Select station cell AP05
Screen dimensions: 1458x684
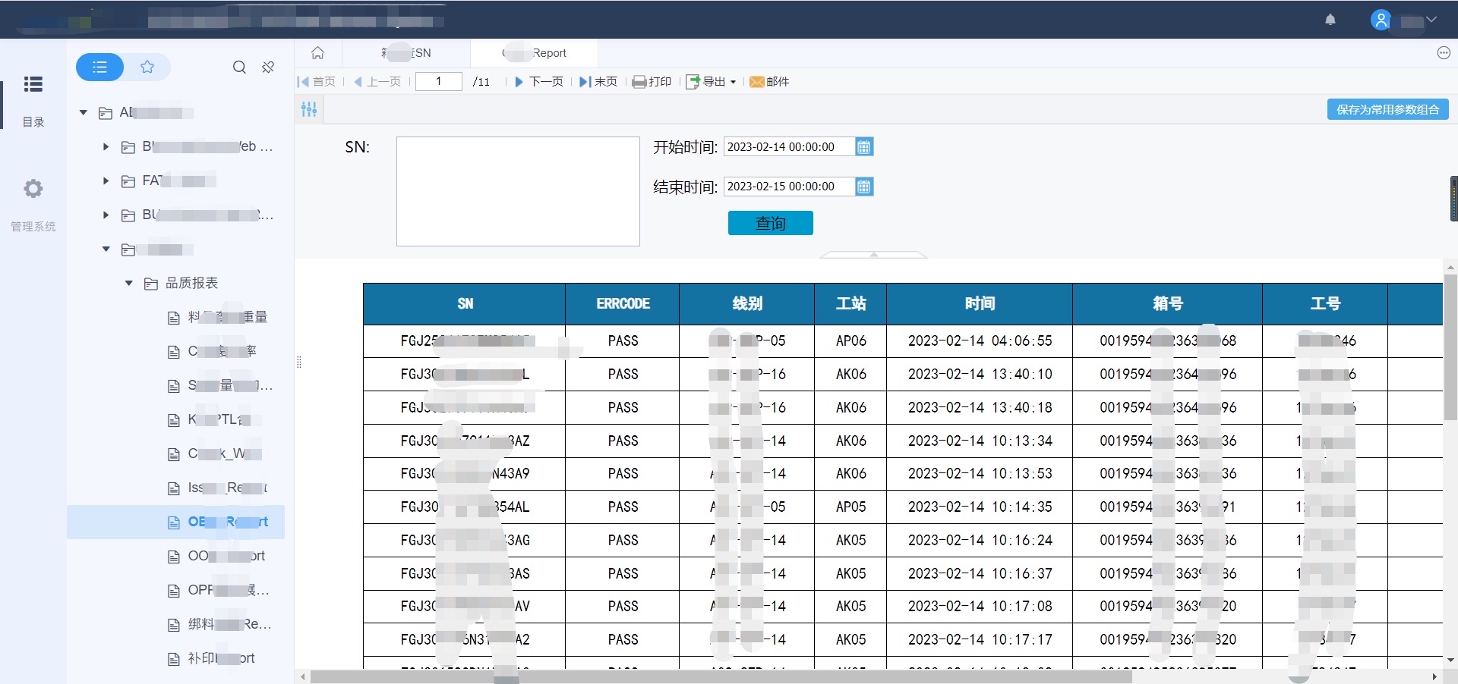click(850, 507)
